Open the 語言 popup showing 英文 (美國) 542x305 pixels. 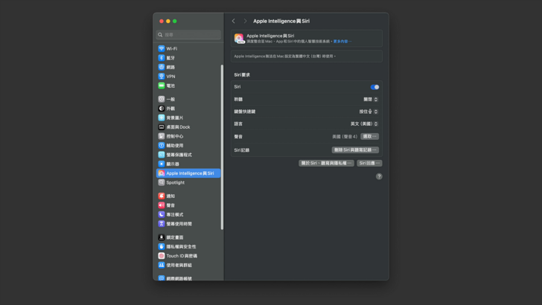364,124
